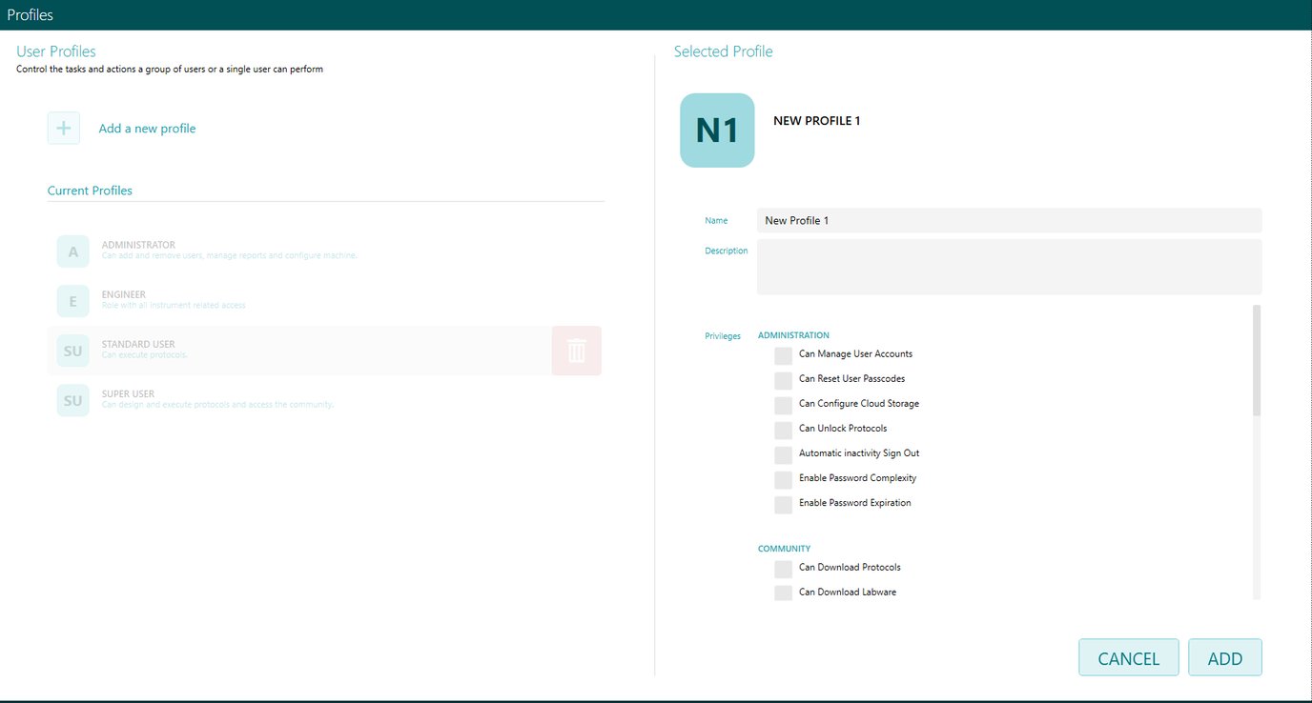Enable Password Complexity
Screen dimensions: 1312x703
[x=782, y=479]
